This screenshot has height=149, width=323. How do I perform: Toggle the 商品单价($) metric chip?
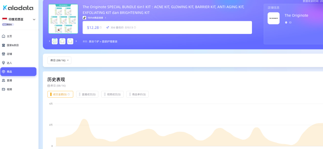click(x=137, y=94)
